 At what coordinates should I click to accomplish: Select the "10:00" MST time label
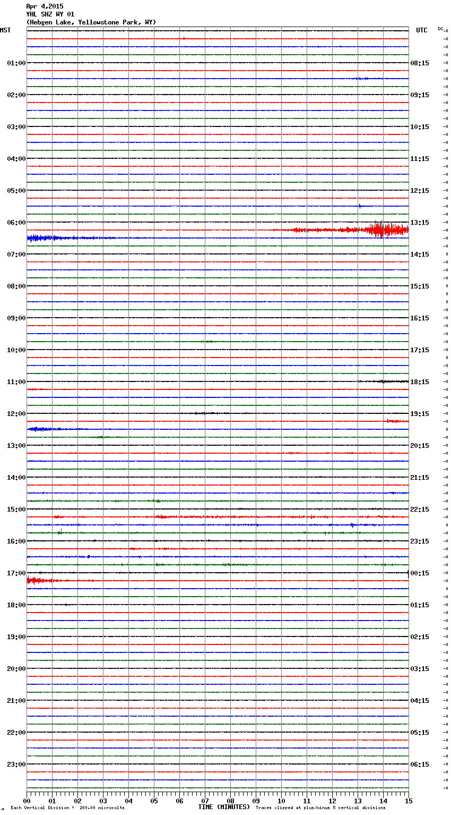[x=16, y=350]
